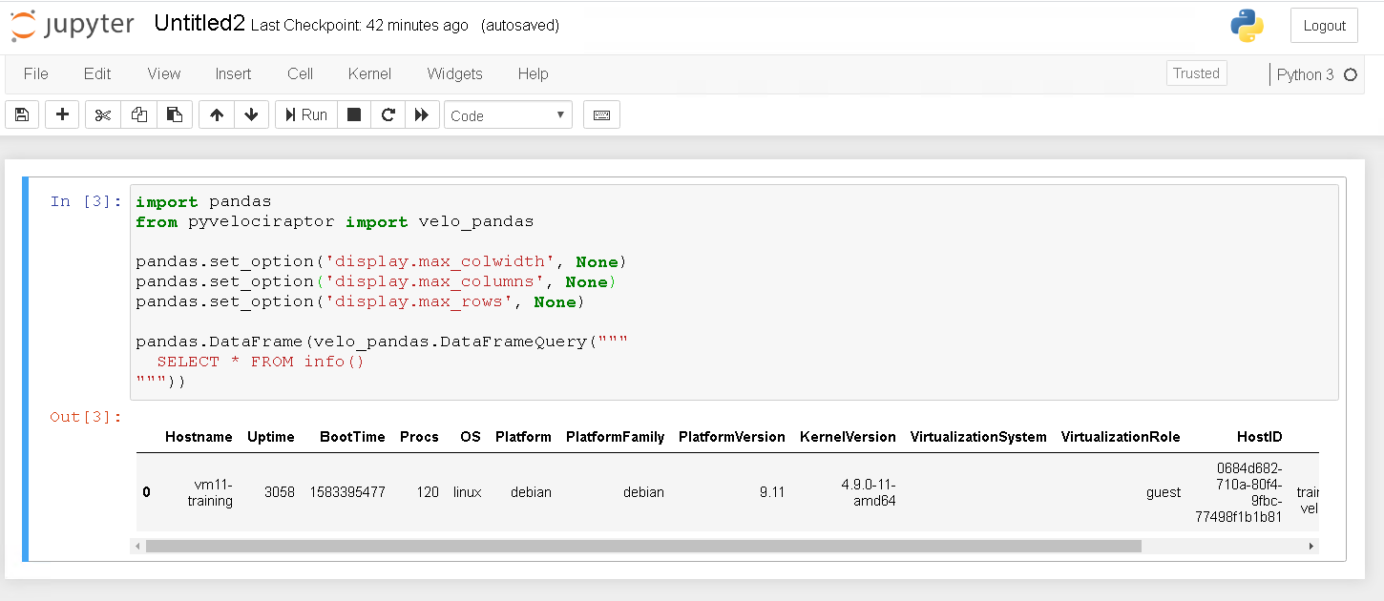1384x601 pixels.
Task: Open the Cell menu
Action: (300, 73)
